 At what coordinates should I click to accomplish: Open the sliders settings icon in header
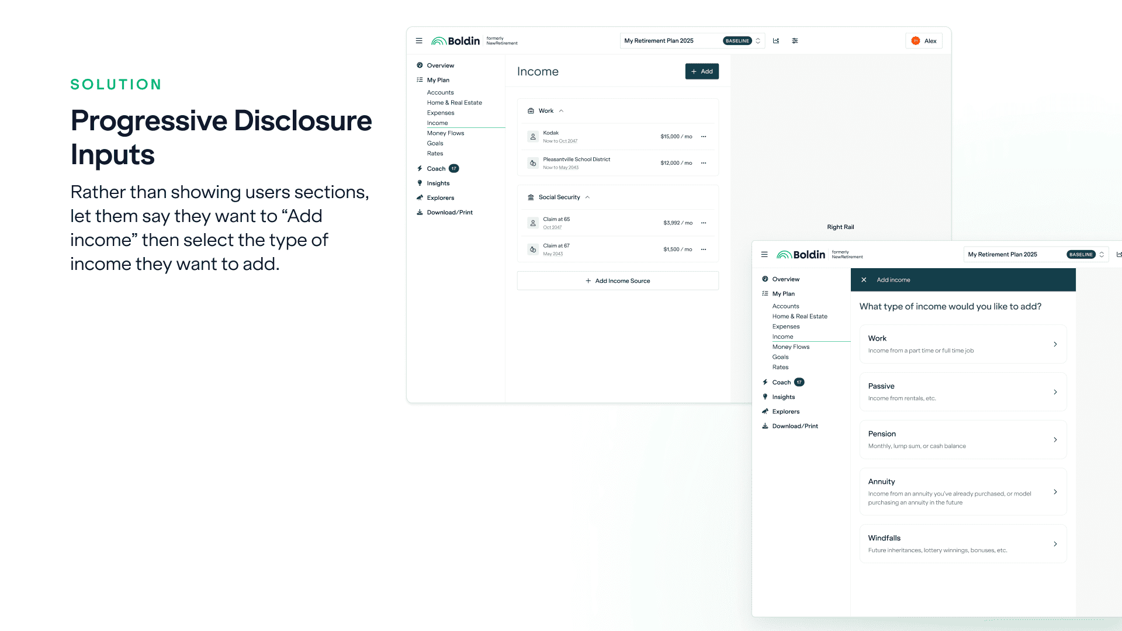point(795,41)
